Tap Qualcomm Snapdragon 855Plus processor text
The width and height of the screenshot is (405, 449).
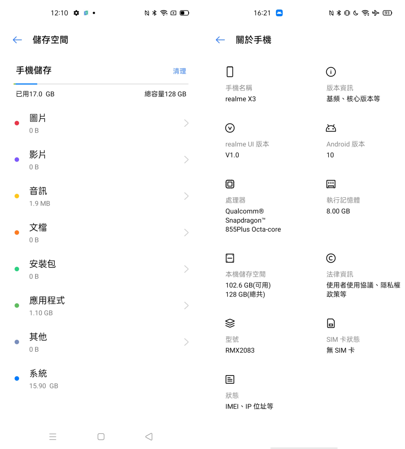pyautogui.click(x=253, y=220)
